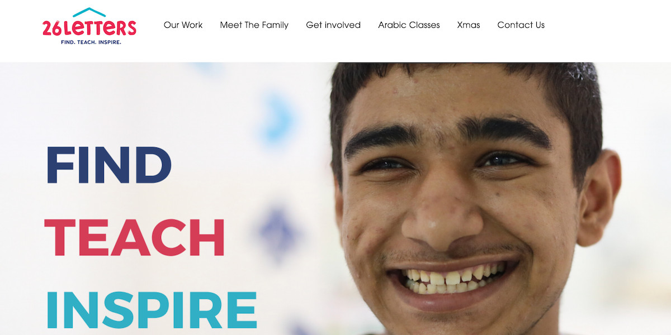
Task: Click the "FIND. TEACH. INSPIRE." tagline under the logo
Action: click(x=91, y=42)
